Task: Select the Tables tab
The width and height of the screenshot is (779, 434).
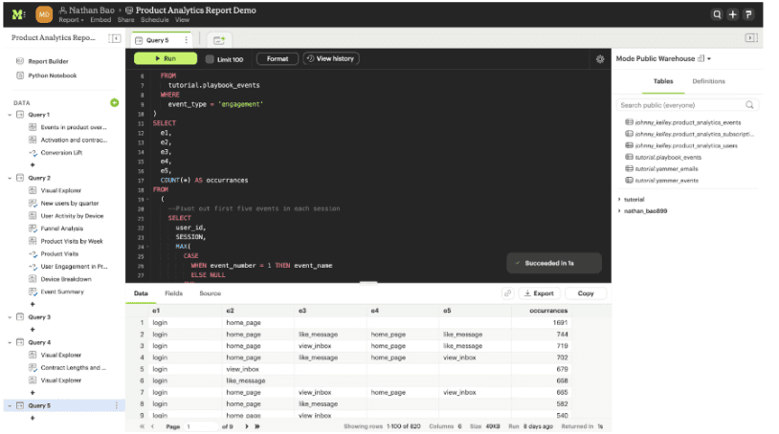Action: click(663, 81)
